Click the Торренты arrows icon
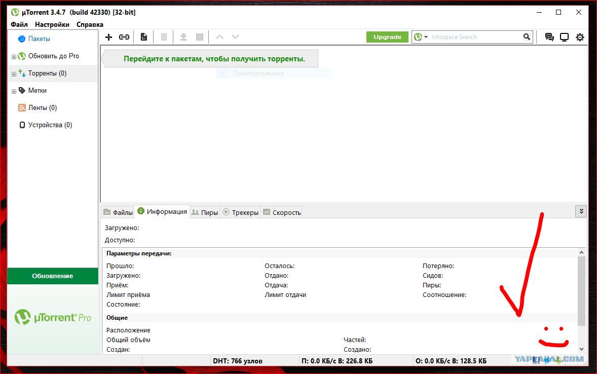This screenshot has width=597, height=374. point(22,73)
